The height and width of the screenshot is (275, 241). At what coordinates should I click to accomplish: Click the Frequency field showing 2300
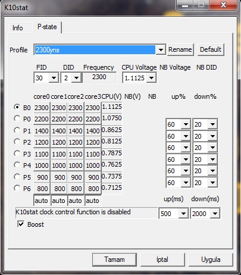99,77
